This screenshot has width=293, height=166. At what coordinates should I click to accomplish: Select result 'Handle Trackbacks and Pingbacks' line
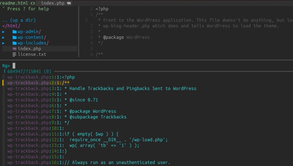pos(102,88)
